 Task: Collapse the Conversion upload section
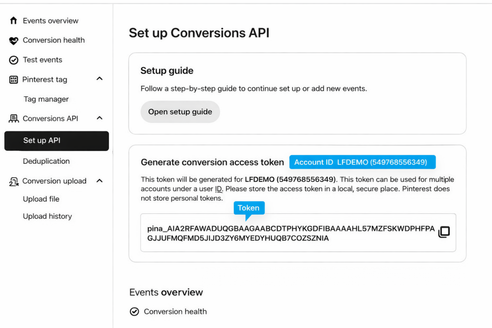[99, 180]
